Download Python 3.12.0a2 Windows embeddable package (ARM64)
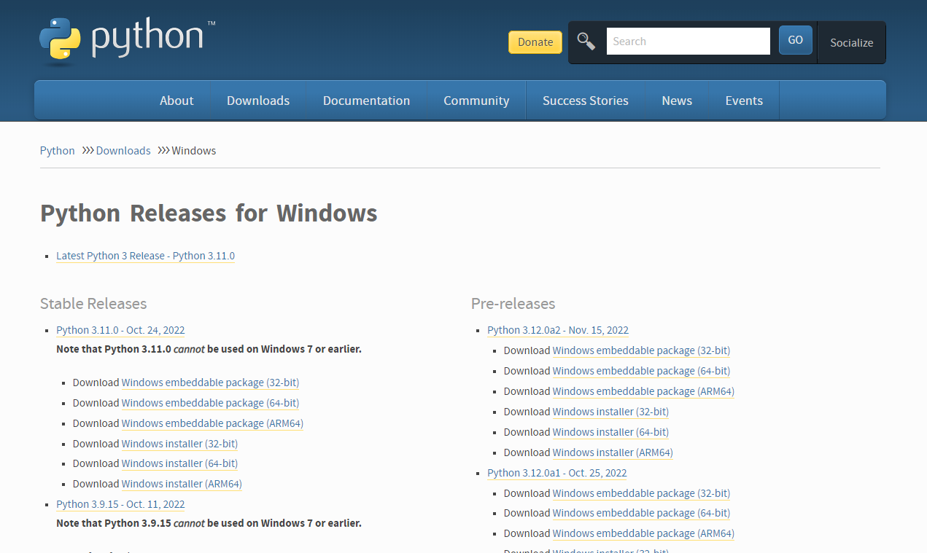Screen dimensions: 927x553 [643, 391]
